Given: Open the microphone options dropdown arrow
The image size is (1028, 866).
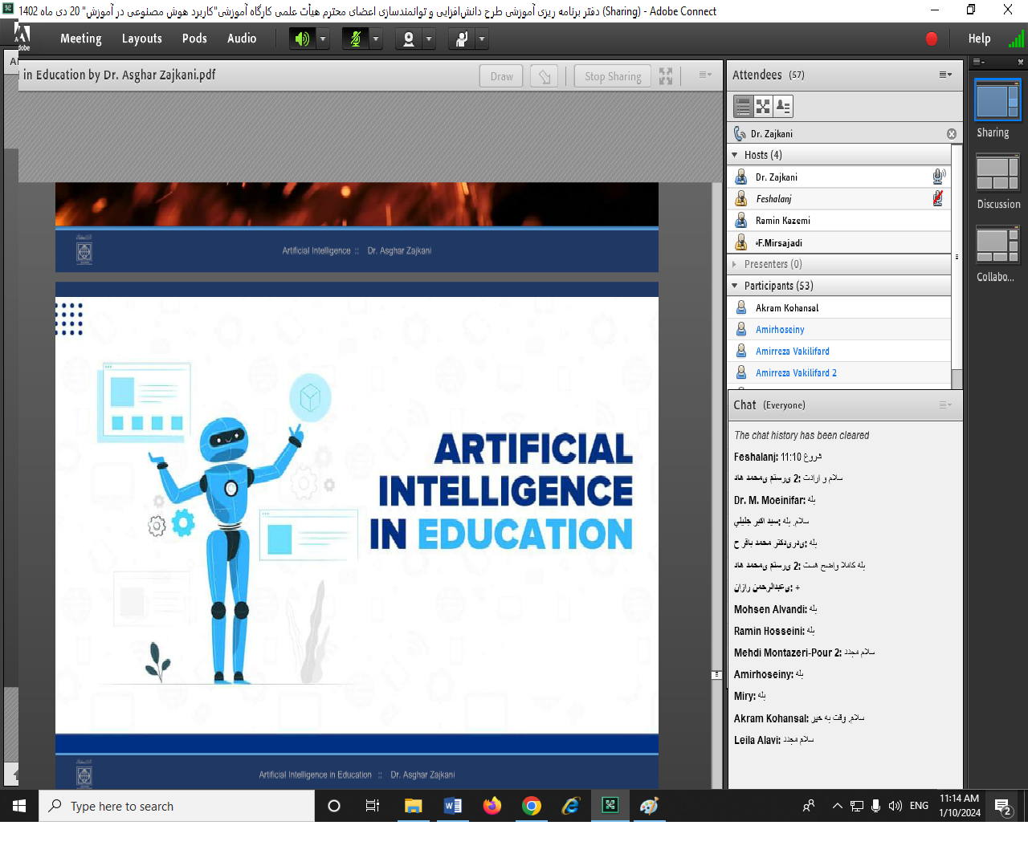Looking at the screenshot, I should tap(376, 39).
